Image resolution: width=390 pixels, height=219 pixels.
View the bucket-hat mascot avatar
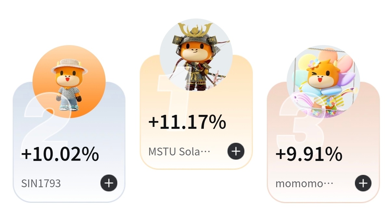coord(69,81)
